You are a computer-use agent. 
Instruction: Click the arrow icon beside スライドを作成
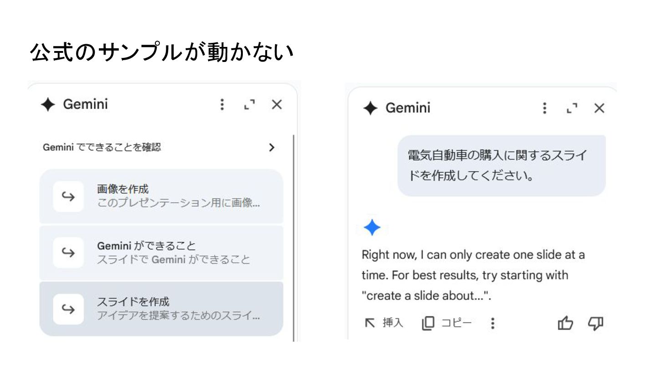click(x=68, y=309)
